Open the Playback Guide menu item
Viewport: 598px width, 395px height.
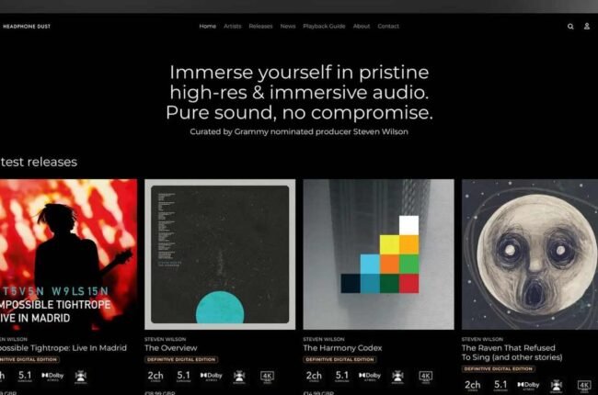(x=324, y=27)
